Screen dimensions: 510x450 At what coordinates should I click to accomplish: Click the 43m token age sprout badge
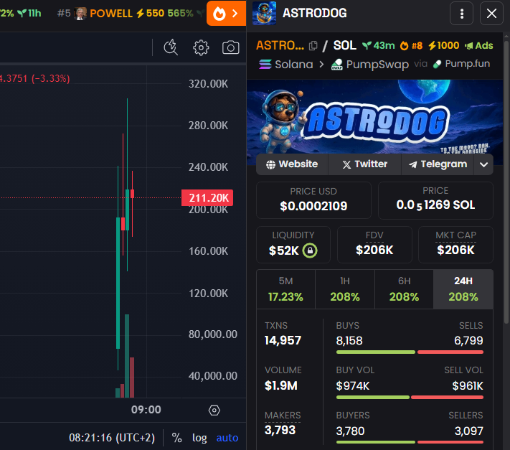(x=379, y=45)
